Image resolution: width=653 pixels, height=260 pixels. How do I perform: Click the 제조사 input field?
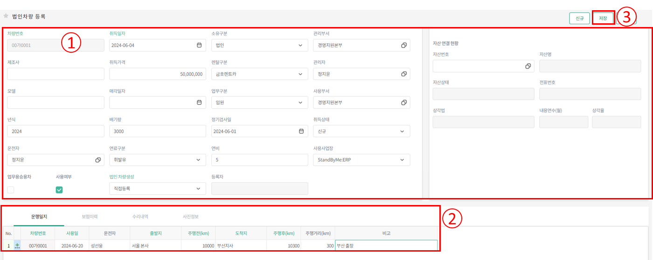pos(56,74)
